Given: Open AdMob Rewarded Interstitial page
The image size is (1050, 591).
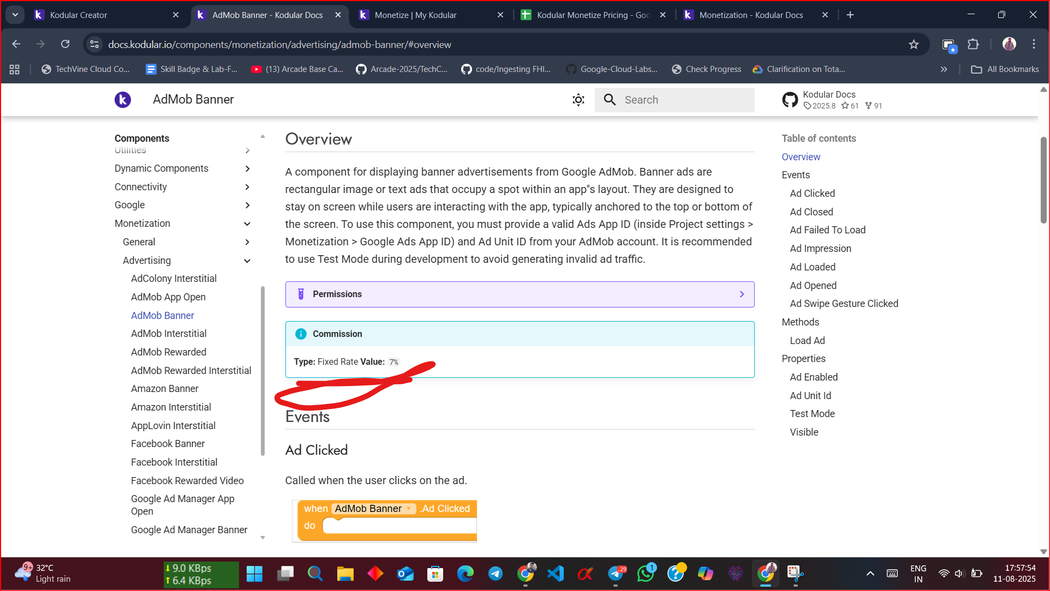Looking at the screenshot, I should pos(191,371).
